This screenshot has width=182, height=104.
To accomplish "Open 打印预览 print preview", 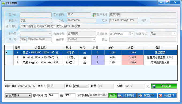I will [x=127, y=95].
